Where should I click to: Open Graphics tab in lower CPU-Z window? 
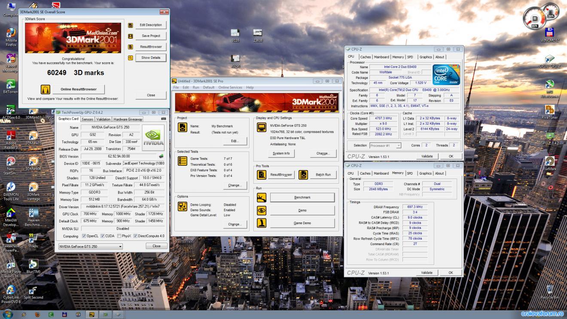pos(426,173)
